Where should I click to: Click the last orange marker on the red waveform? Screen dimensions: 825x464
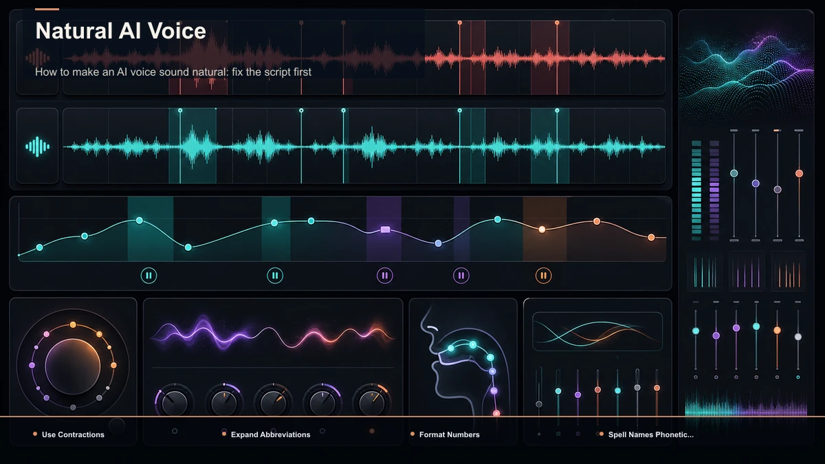click(x=557, y=23)
